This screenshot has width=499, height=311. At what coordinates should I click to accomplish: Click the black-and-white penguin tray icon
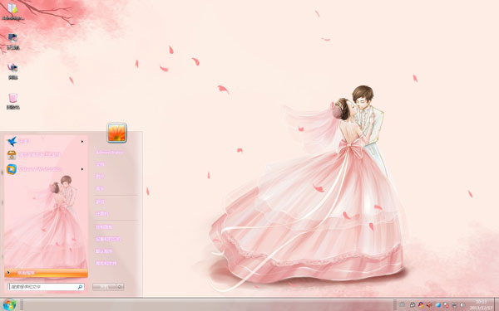click(413, 304)
